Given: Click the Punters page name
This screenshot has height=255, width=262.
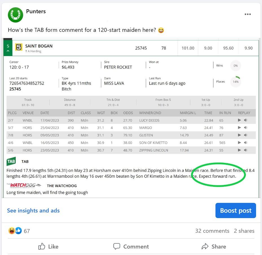Looking at the screenshot, I should 36,11.
